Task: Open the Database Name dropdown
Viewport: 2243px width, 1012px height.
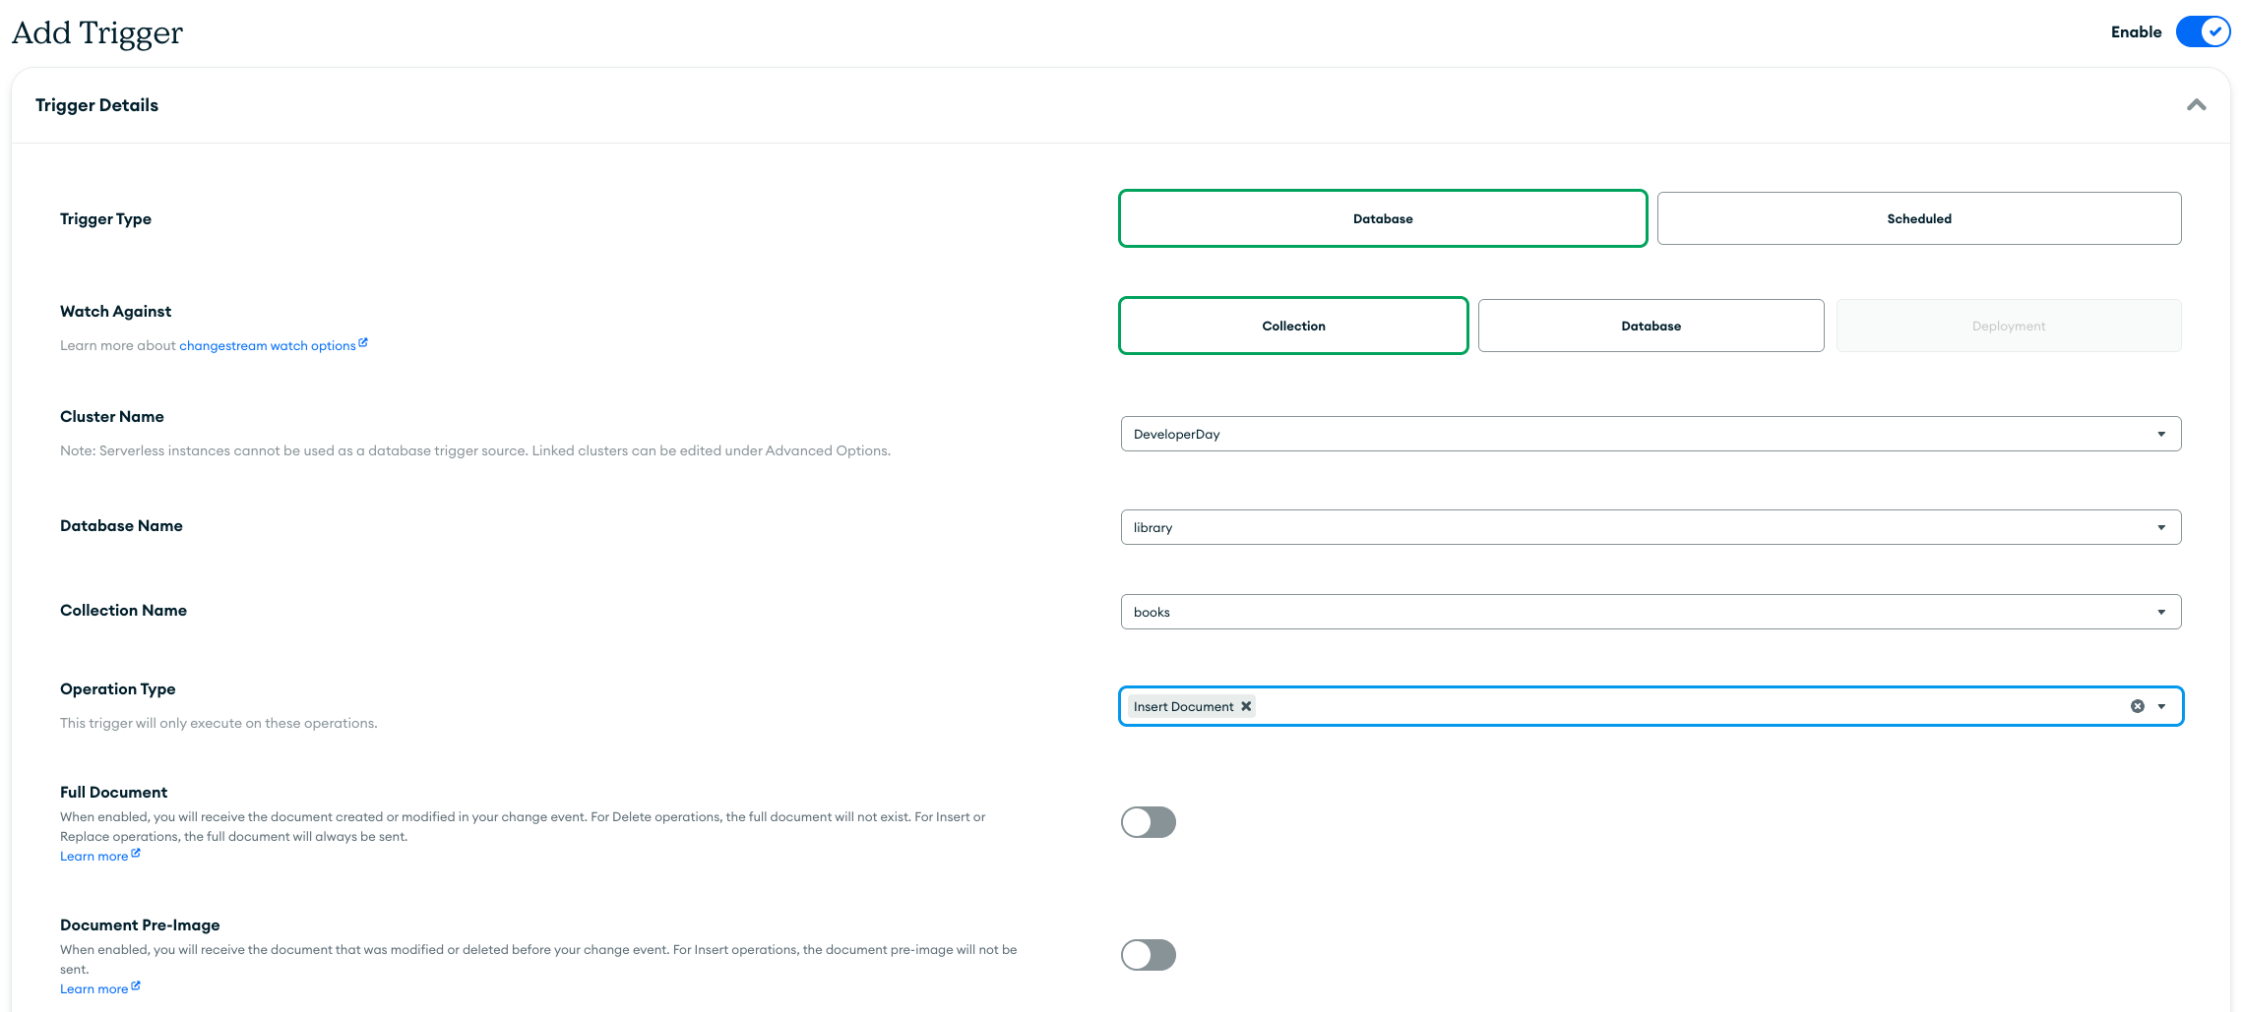Action: [1651, 527]
